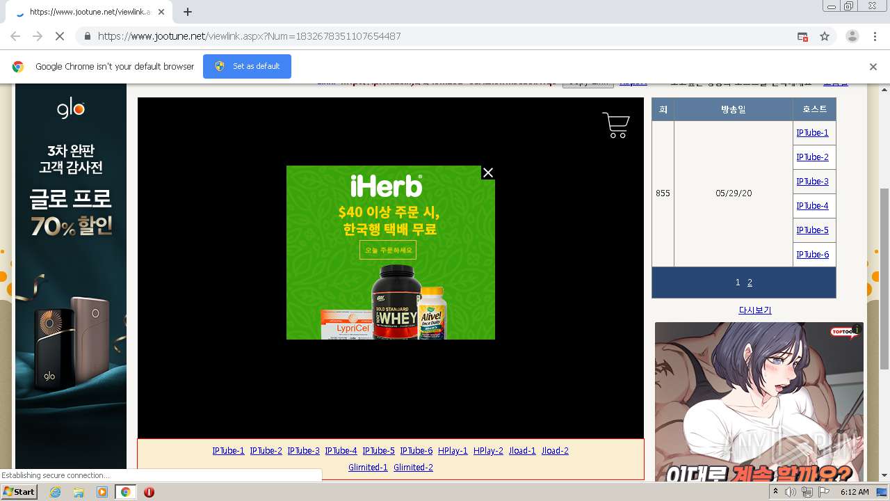Open the volume speaker tray icon
The width and height of the screenshot is (890, 501).
click(791, 492)
